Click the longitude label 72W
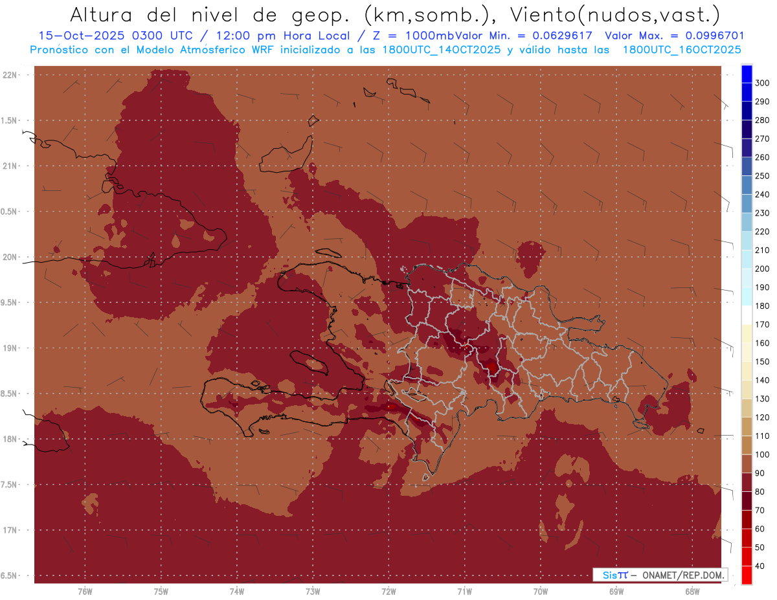777x600 pixels. pyautogui.click(x=388, y=591)
